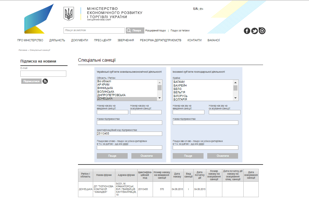Click the RSS feed icon near Підписатися

tap(45, 81)
